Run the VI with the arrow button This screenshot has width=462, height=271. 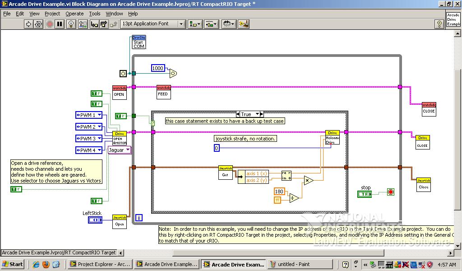coord(28,24)
